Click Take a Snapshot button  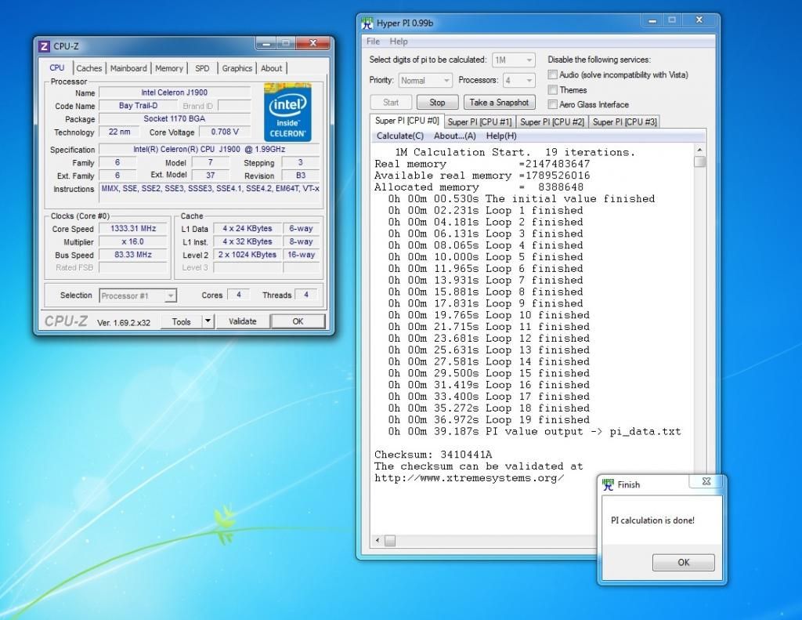[x=499, y=103]
